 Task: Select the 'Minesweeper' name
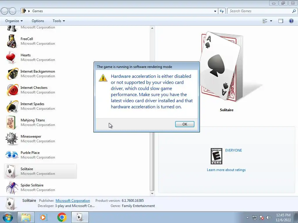[x=31, y=136]
